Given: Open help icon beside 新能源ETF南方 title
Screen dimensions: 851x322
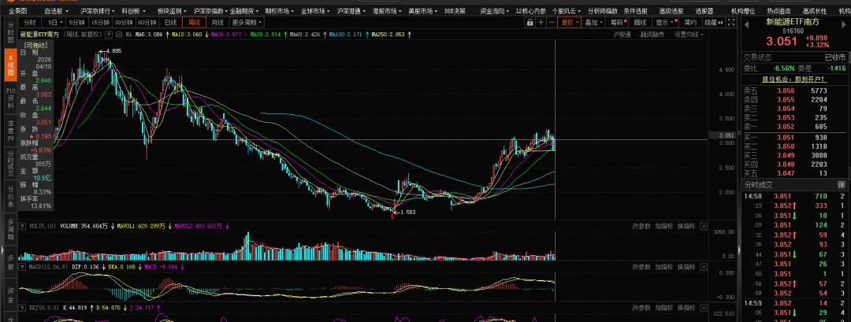Looking at the screenshot, I should (108, 34).
